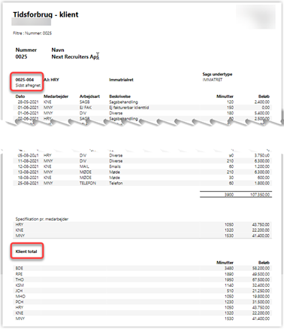Click amount '32.400,00' in the KSM row
This screenshot has height=329, width=284.
point(261,285)
